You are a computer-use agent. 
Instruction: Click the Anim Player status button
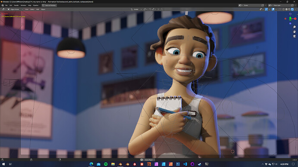(x=147, y=160)
